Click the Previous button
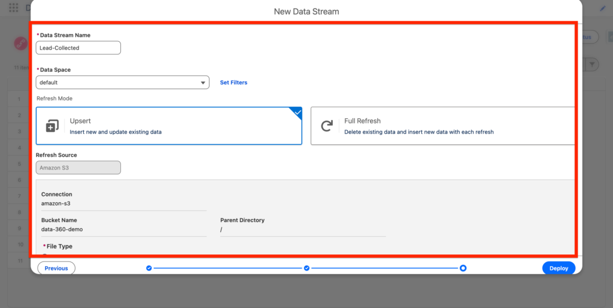The width and height of the screenshot is (613, 308). 56,269
